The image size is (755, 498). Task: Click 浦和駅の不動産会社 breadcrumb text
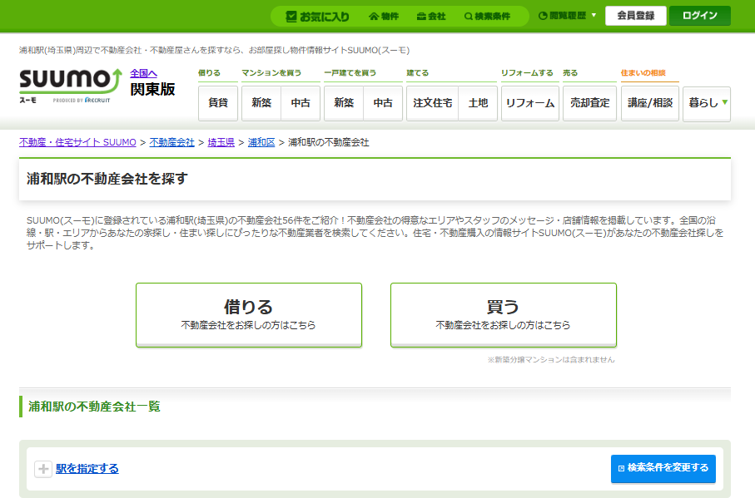(x=328, y=142)
